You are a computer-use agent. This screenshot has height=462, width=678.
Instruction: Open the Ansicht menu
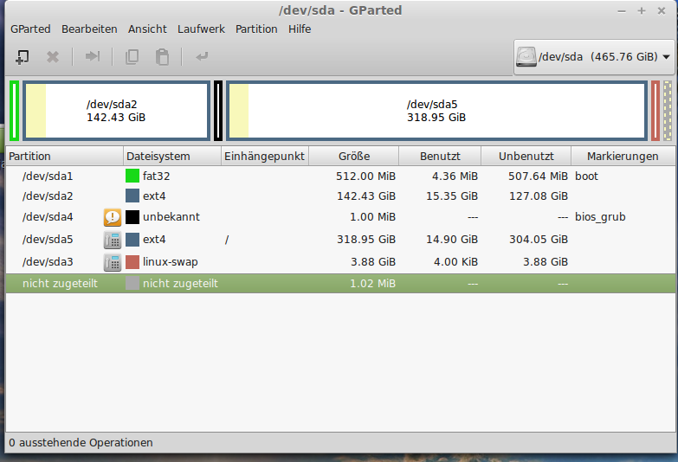point(147,29)
